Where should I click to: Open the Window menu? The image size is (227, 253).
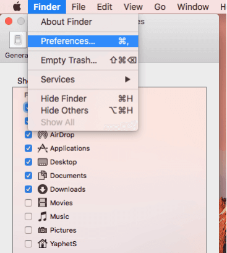coord(193,7)
